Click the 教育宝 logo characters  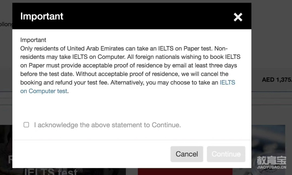point(271,160)
